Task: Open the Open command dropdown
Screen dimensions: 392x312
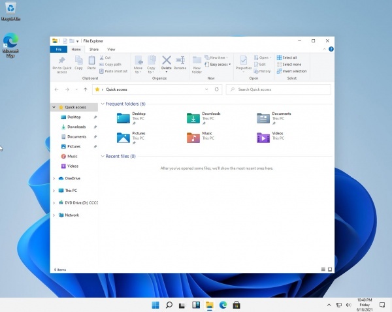Action: (263, 57)
